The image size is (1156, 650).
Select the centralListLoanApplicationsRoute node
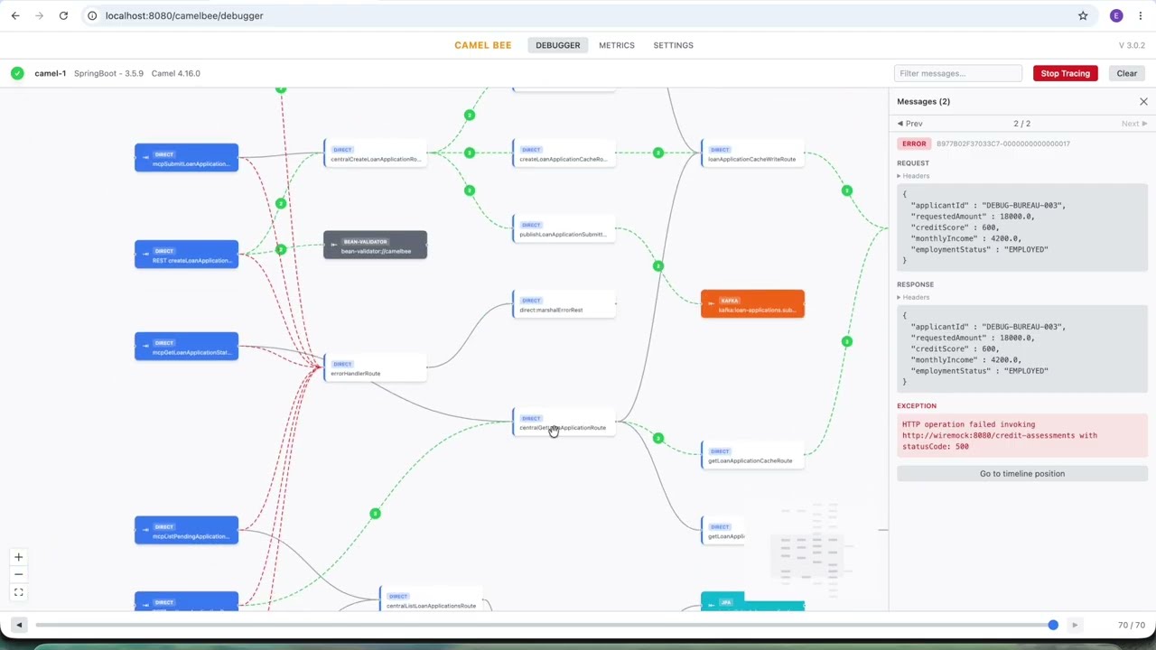pyautogui.click(x=432, y=600)
